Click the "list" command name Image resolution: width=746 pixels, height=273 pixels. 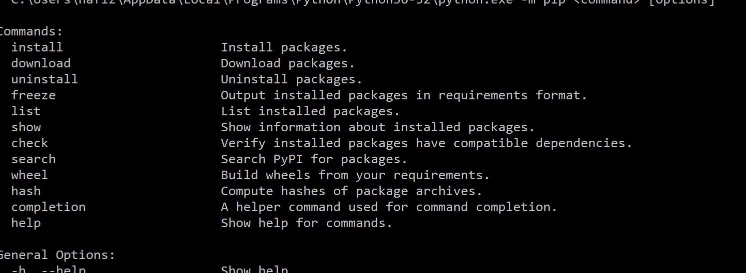[x=26, y=111]
